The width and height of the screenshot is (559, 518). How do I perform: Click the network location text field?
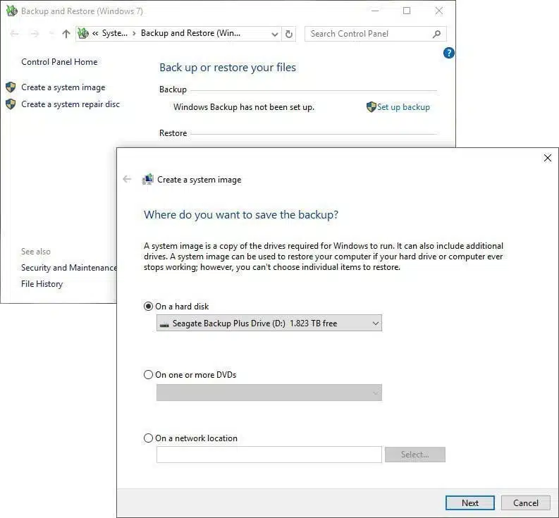point(269,455)
